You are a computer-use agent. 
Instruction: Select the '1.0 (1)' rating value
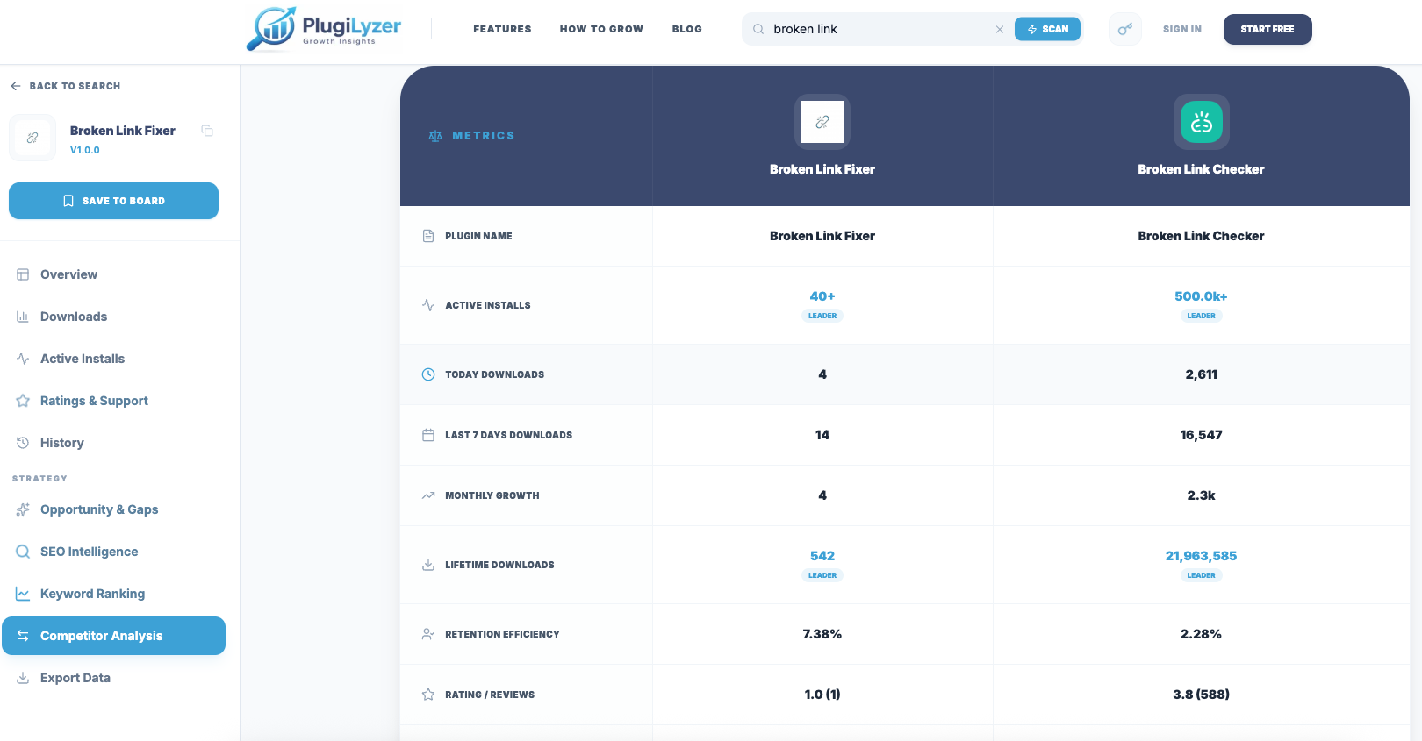coord(822,695)
